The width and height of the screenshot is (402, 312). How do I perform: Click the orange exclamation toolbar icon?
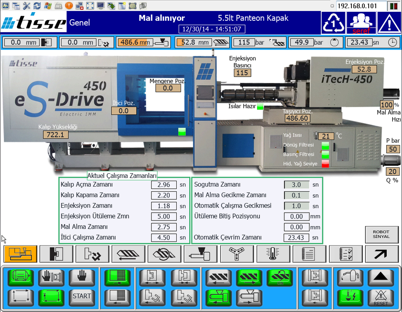pyautogui.click(x=69, y=6)
